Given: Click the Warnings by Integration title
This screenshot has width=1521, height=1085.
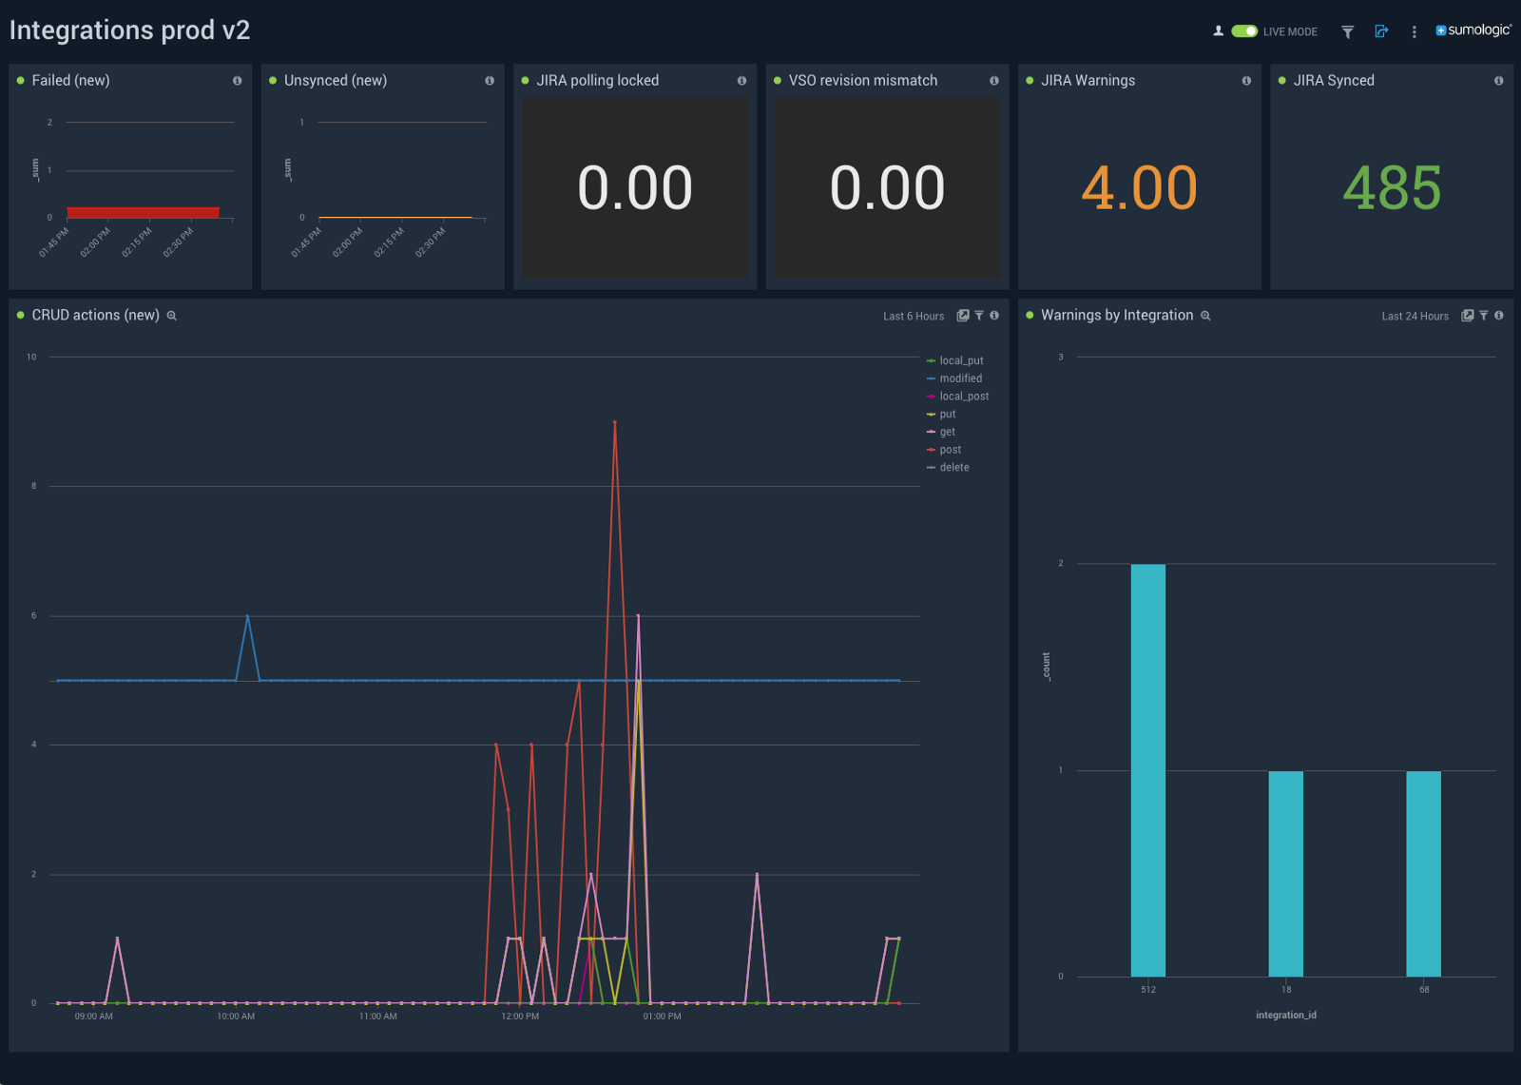Looking at the screenshot, I should coord(1117,316).
